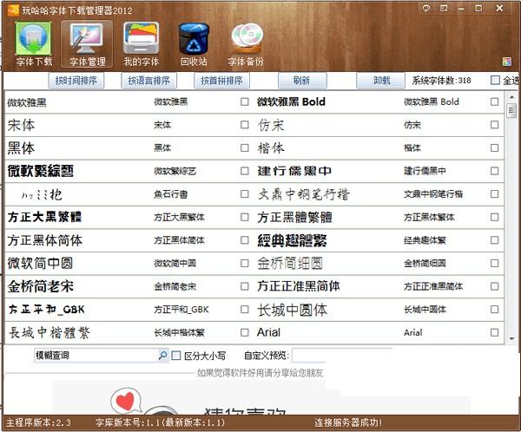The width and height of the screenshot is (521, 432).
Task: Click the feedback speech bubble icon in title bar
Action: pyautogui.click(x=426, y=8)
